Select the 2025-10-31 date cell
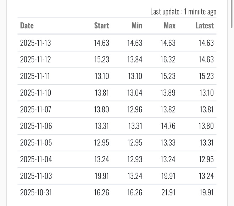Image resolution: width=234 pixels, height=206 pixels. point(35,193)
